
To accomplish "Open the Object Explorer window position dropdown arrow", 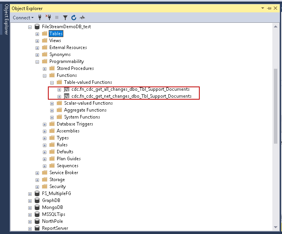I will click(263, 8).
